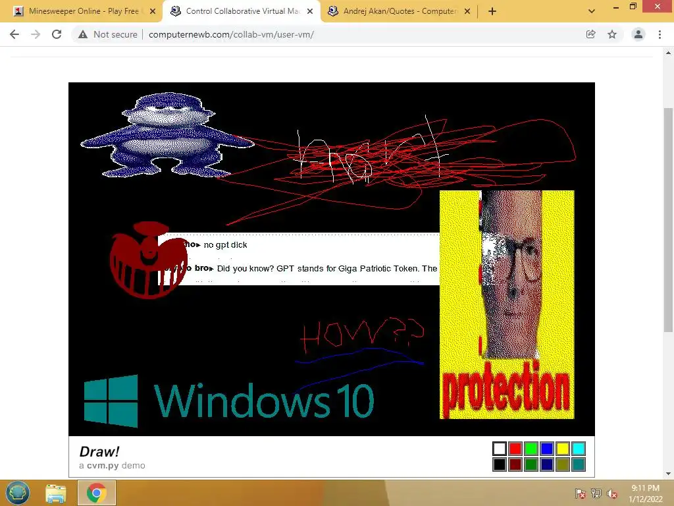Select the black color swatch
This screenshot has height=506, width=674.
coord(499,464)
